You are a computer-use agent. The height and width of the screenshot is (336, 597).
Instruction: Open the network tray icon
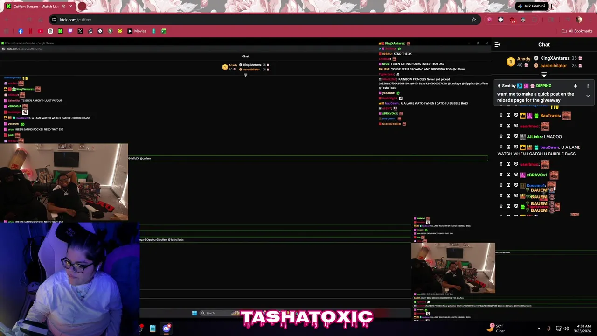(558, 329)
